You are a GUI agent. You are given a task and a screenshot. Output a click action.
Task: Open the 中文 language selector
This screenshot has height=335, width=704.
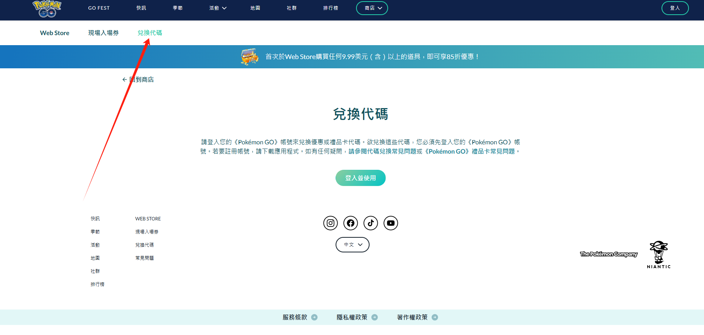coord(353,245)
